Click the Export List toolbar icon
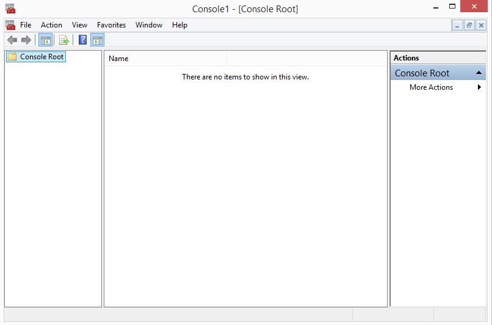This screenshot has height=325, width=492. (63, 40)
